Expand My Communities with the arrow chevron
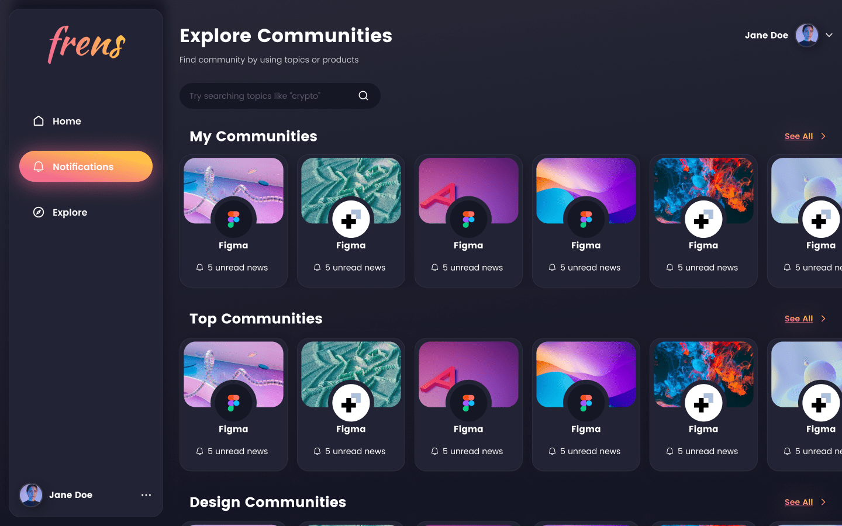Screen dimensions: 842x526 (x=823, y=136)
